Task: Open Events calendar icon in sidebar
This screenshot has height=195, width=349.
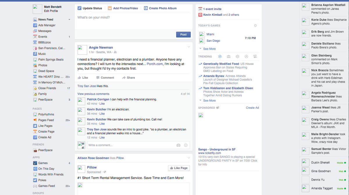Action: click(x=35, y=37)
